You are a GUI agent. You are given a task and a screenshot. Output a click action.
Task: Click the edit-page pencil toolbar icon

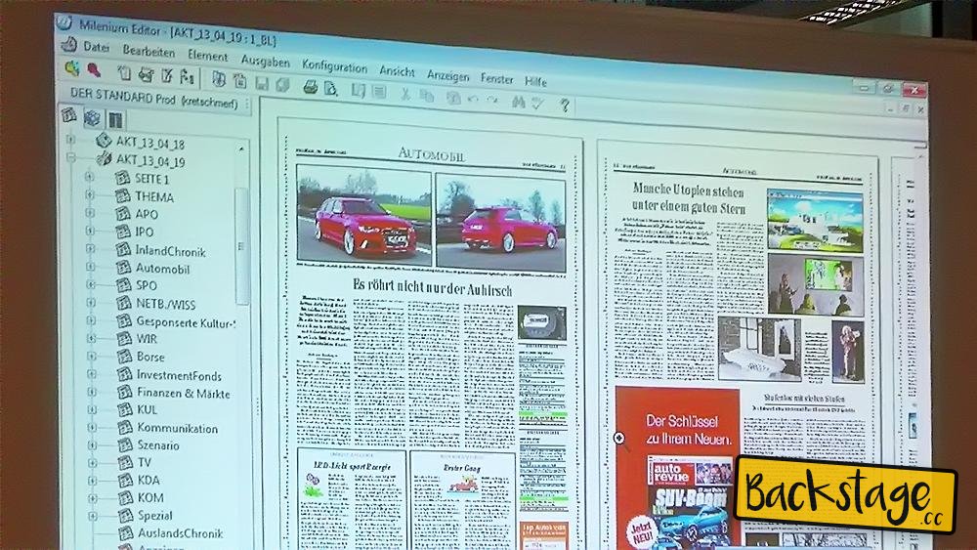167,75
